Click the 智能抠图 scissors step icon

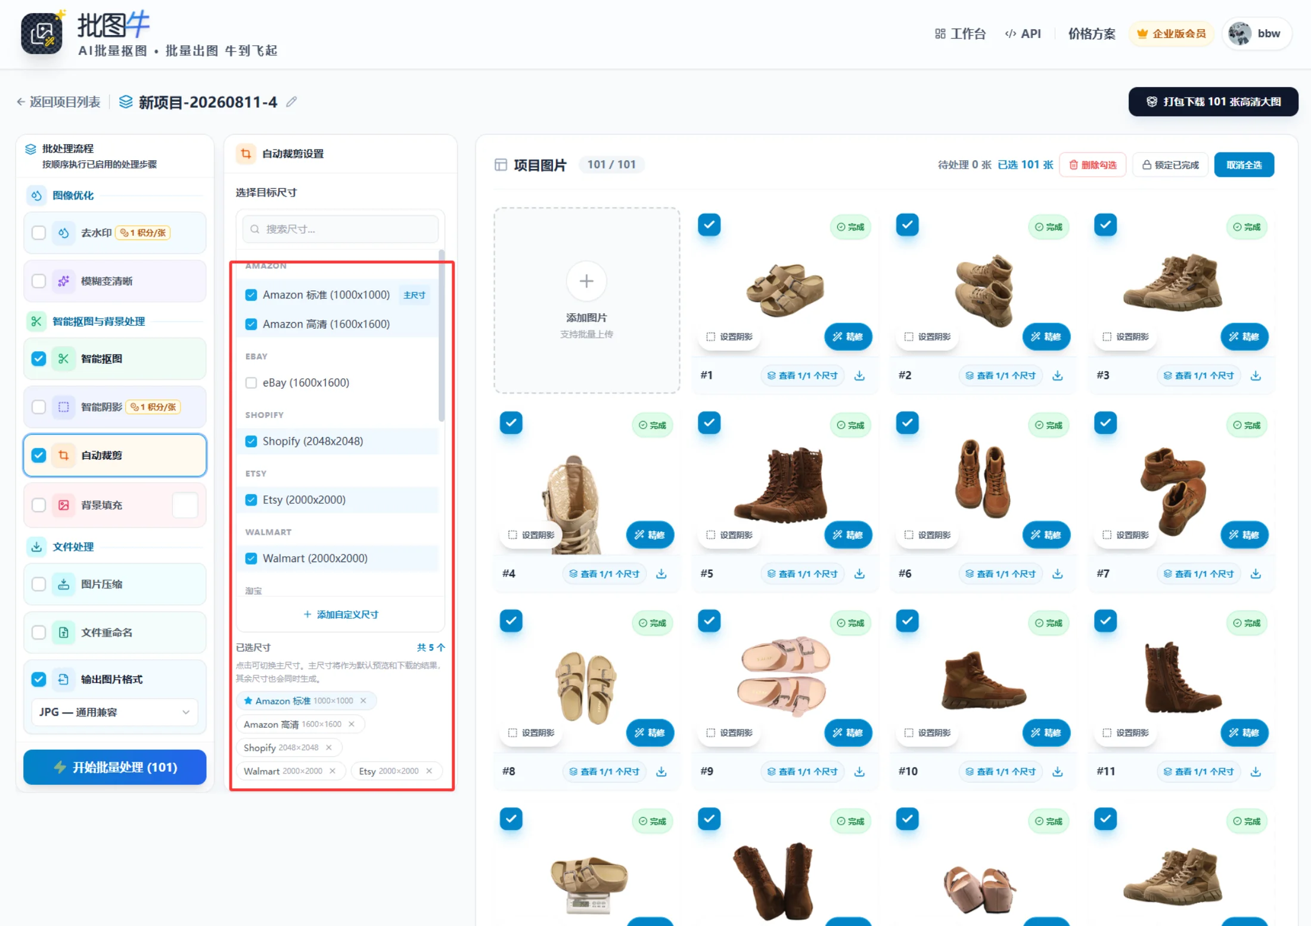63,358
